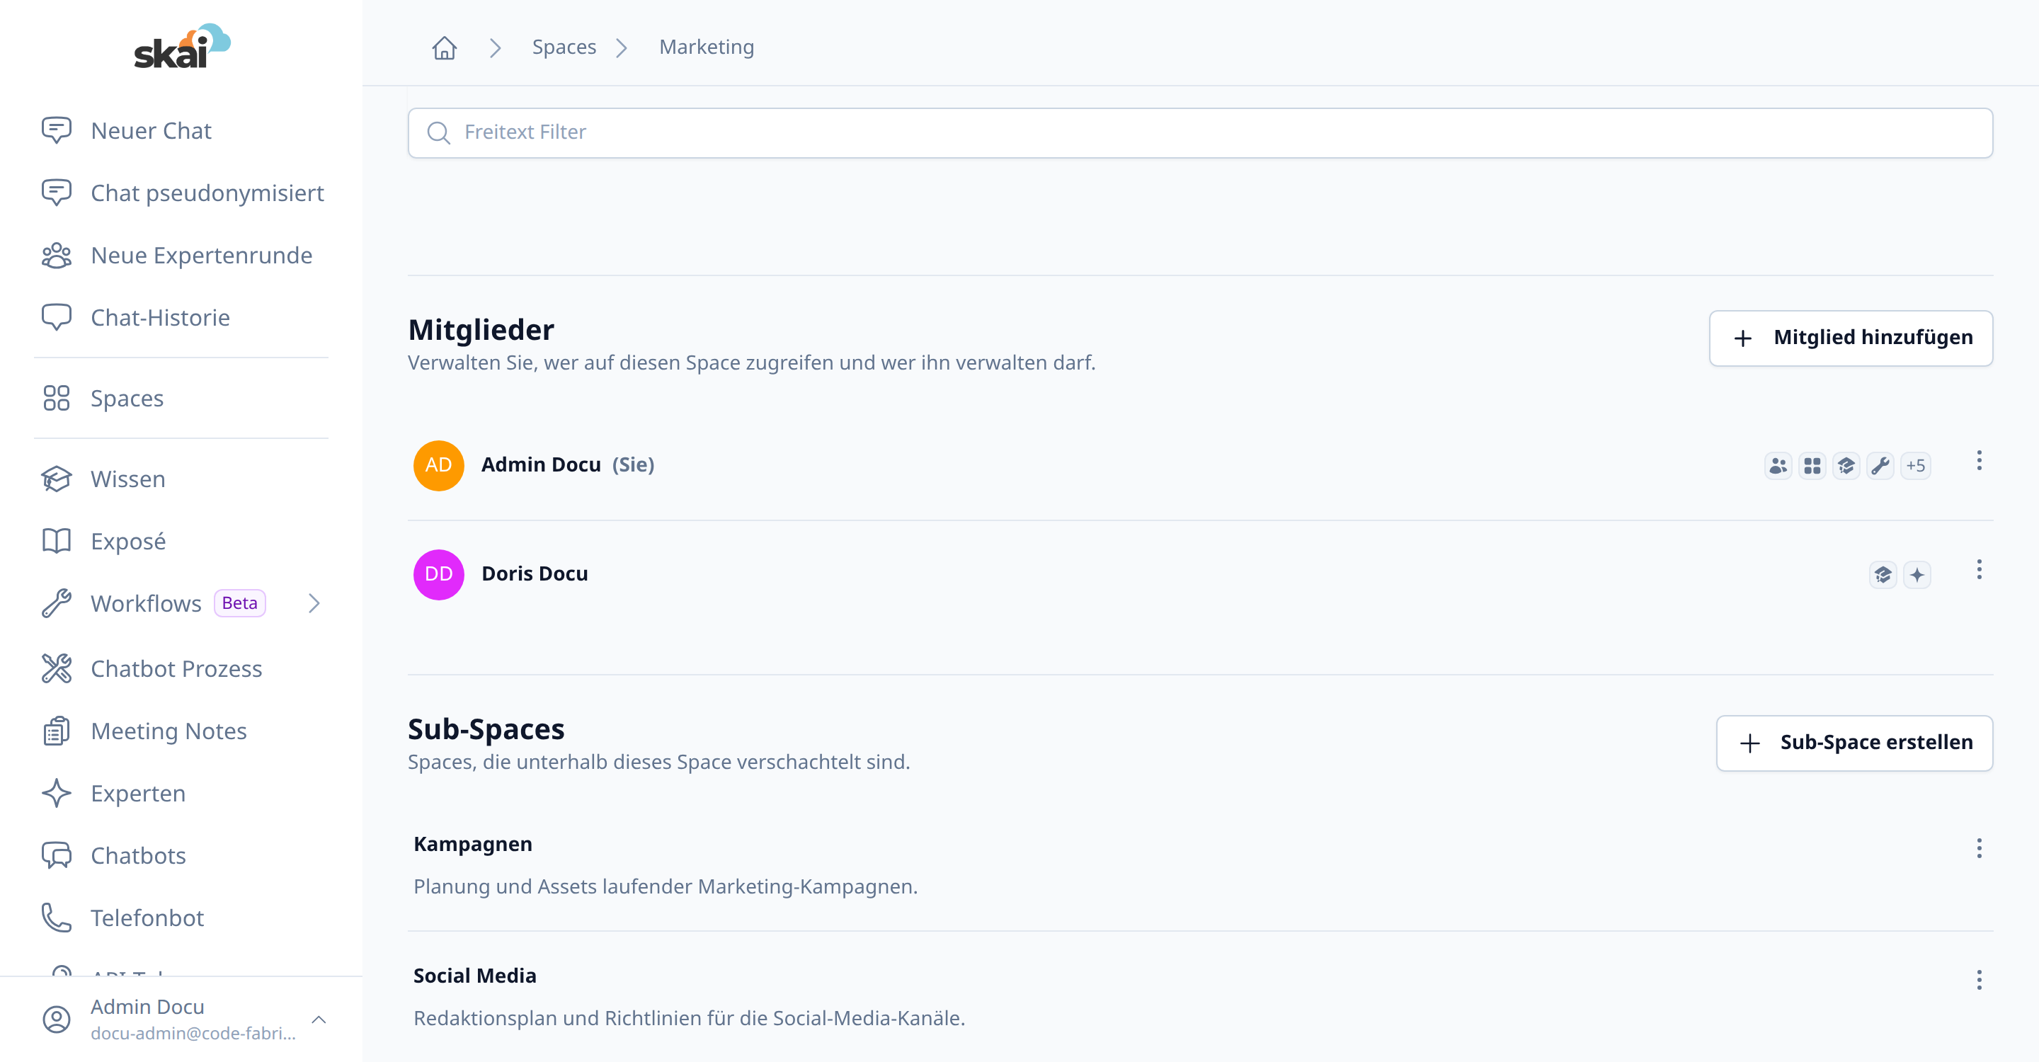Click Sub-Space erstellen button
This screenshot has width=2039, height=1062.
tap(1854, 743)
